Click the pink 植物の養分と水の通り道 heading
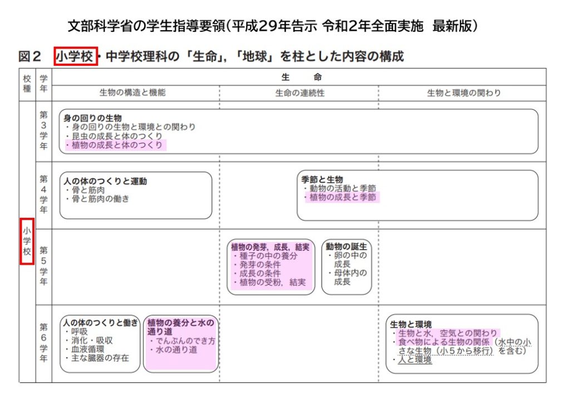The width and height of the screenshot is (570, 395). (x=180, y=327)
